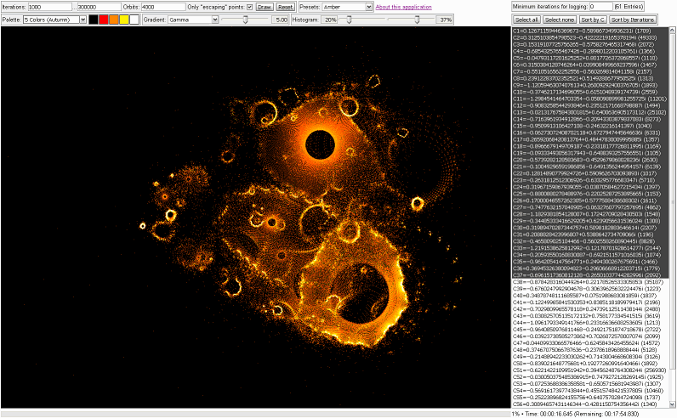Expand the Palette dropdown set to 5 Colors (Autumn)
This screenshot has width=677, height=418.
(54, 19)
